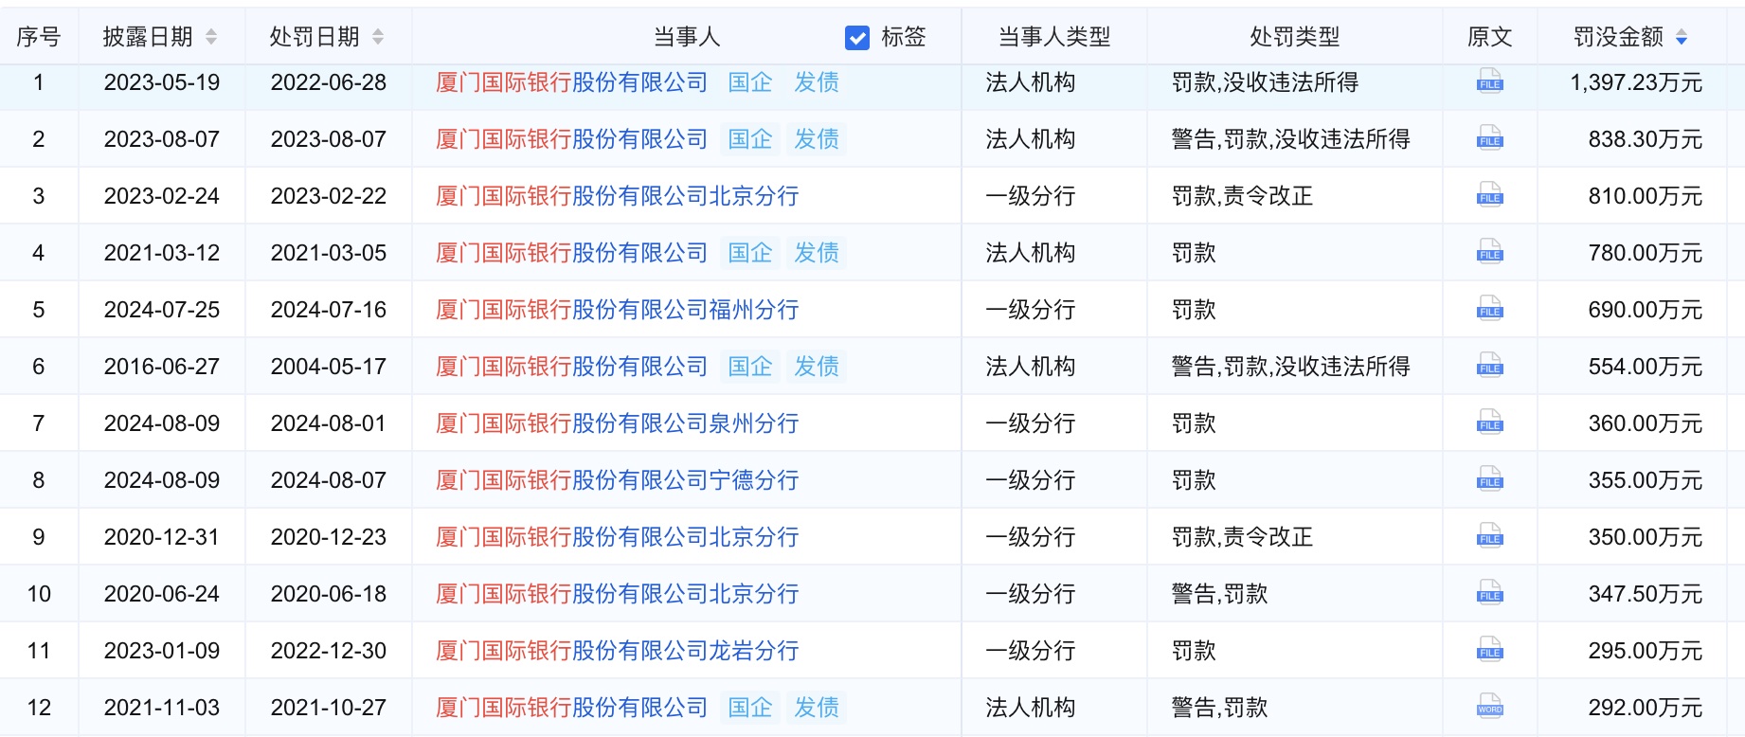Screen dimensions: 1745x737
Task: Open the 泉州分行 party link
Action: 617,423
